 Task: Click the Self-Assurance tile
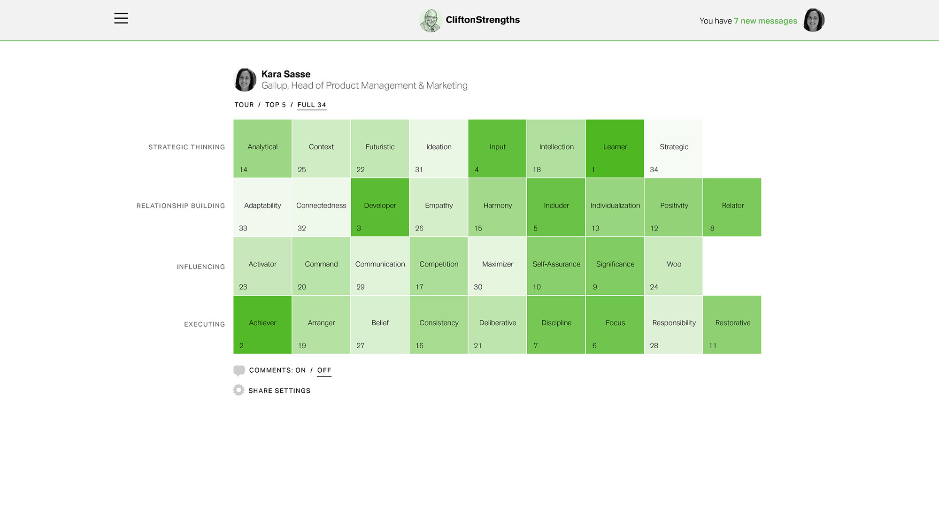pos(556,266)
